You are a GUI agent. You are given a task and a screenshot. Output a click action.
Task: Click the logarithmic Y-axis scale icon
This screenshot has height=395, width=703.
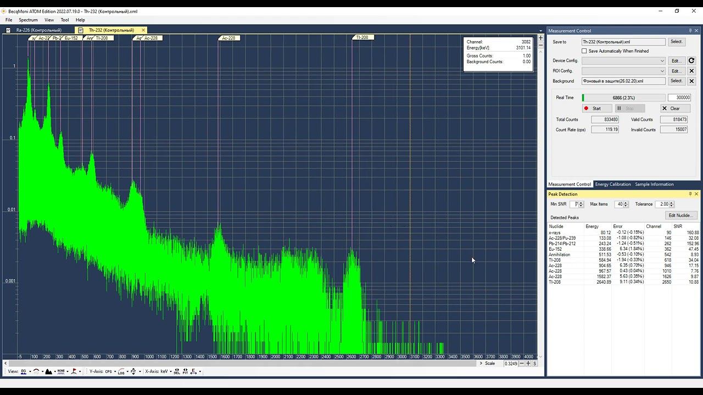[x=121, y=371]
